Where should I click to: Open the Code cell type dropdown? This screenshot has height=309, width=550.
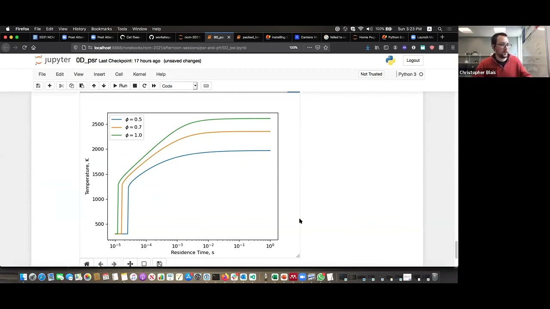pos(178,86)
